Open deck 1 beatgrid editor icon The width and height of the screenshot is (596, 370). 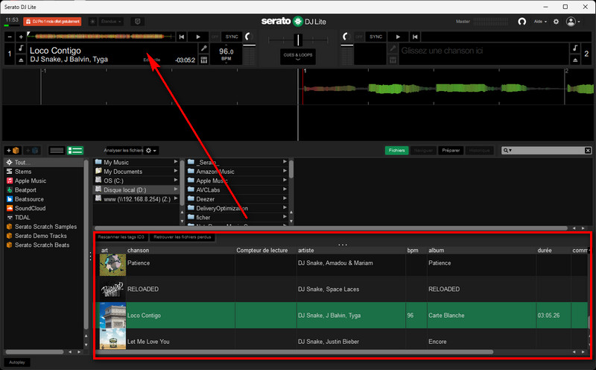203,60
